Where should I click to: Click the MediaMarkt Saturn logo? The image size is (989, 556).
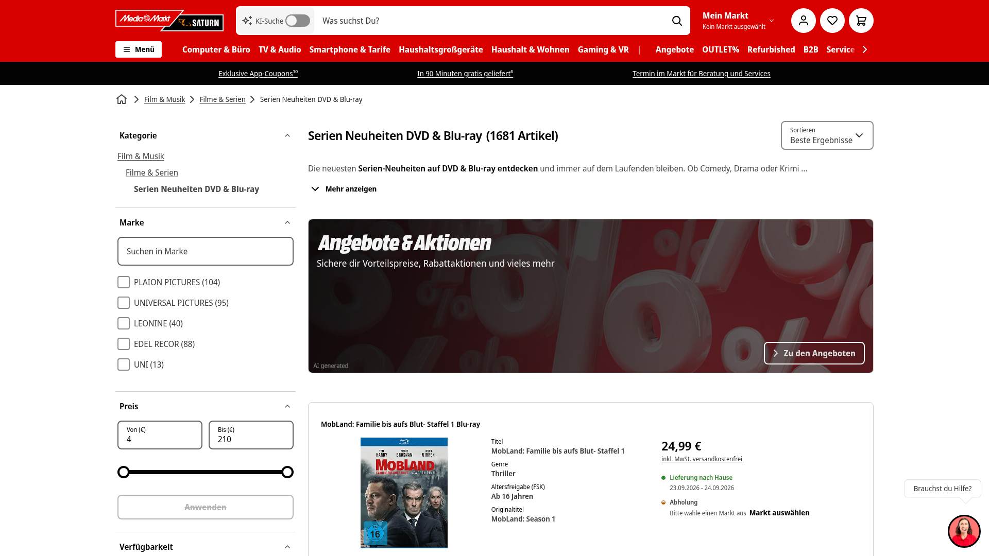[x=169, y=21]
